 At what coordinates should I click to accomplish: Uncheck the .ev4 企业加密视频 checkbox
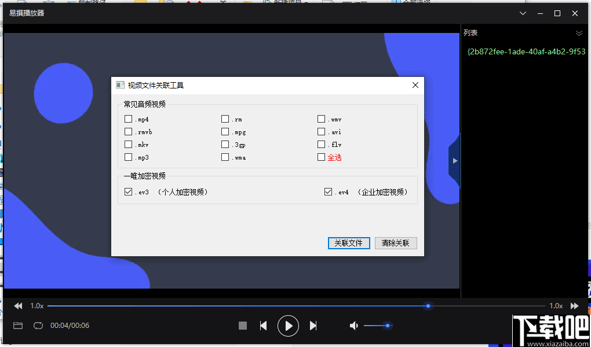pyautogui.click(x=328, y=191)
